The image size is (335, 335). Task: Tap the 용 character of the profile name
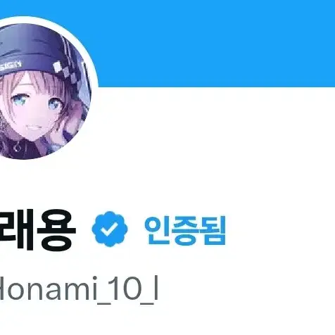point(56,229)
